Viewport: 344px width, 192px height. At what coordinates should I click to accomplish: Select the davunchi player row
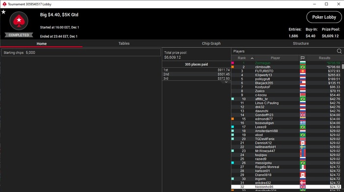tap(287, 111)
